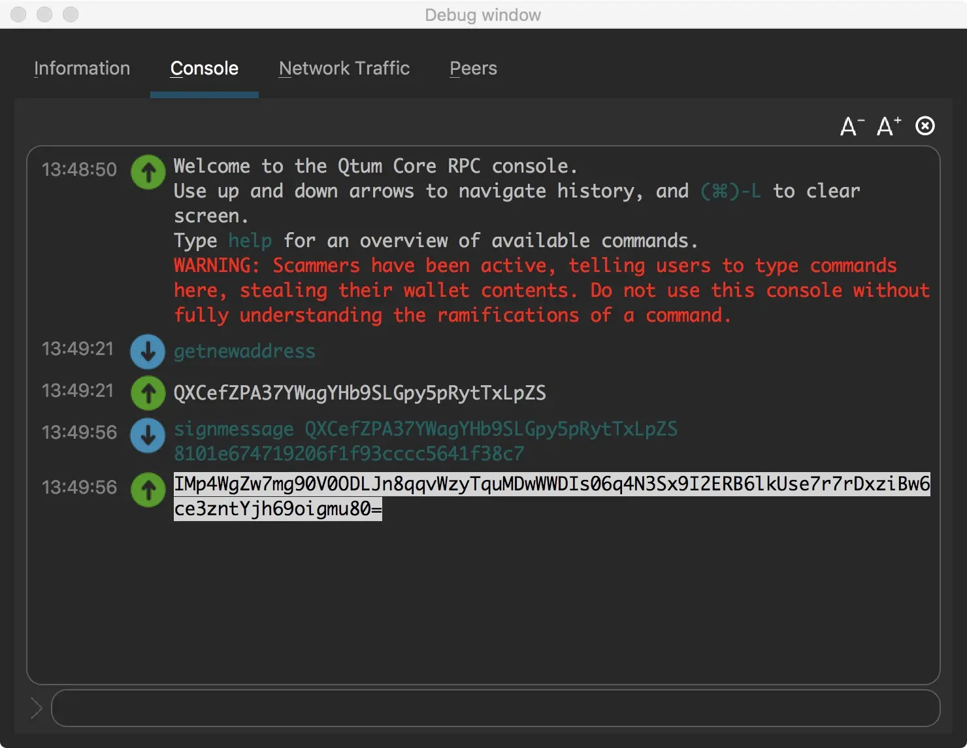Focus the RPC command input field
The height and width of the screenshot is (748, 967).
495,707
